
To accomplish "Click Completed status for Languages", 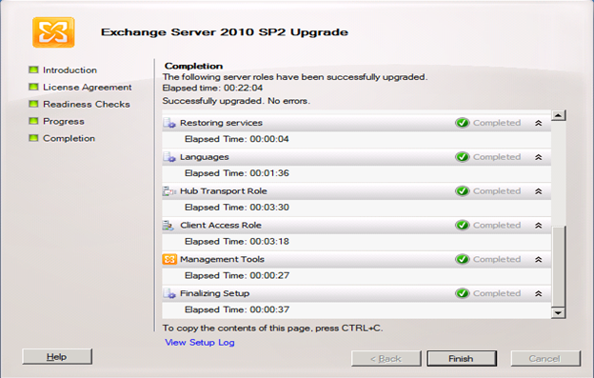I will (x=497, y=157).
